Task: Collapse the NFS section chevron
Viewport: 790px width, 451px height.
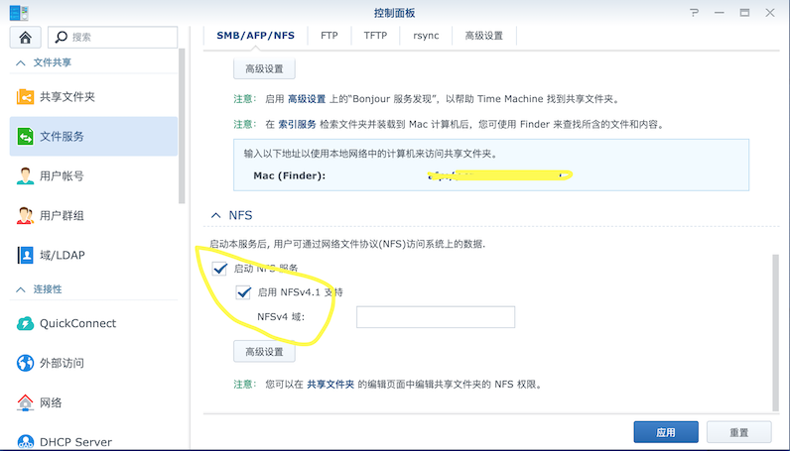Action: coord(215,215)
